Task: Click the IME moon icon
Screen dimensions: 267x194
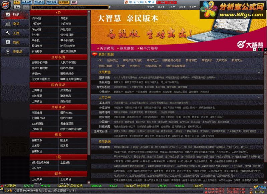Action: (x=134, y=2)
